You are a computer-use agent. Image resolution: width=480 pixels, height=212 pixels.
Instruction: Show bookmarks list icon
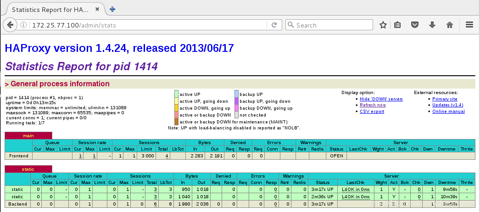point(397,25)
